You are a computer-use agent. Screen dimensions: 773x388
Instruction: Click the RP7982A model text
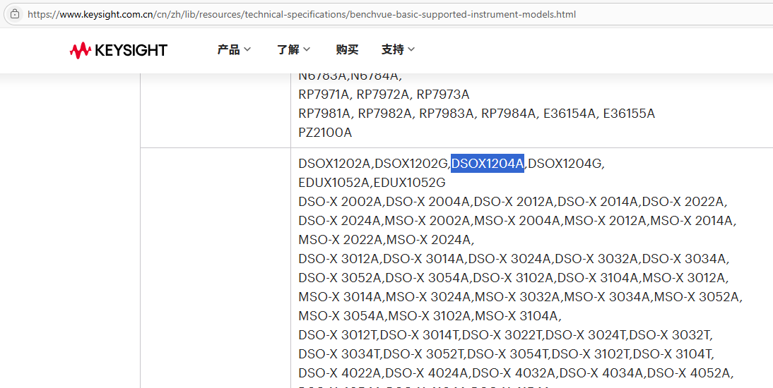[x=384, y=114]
